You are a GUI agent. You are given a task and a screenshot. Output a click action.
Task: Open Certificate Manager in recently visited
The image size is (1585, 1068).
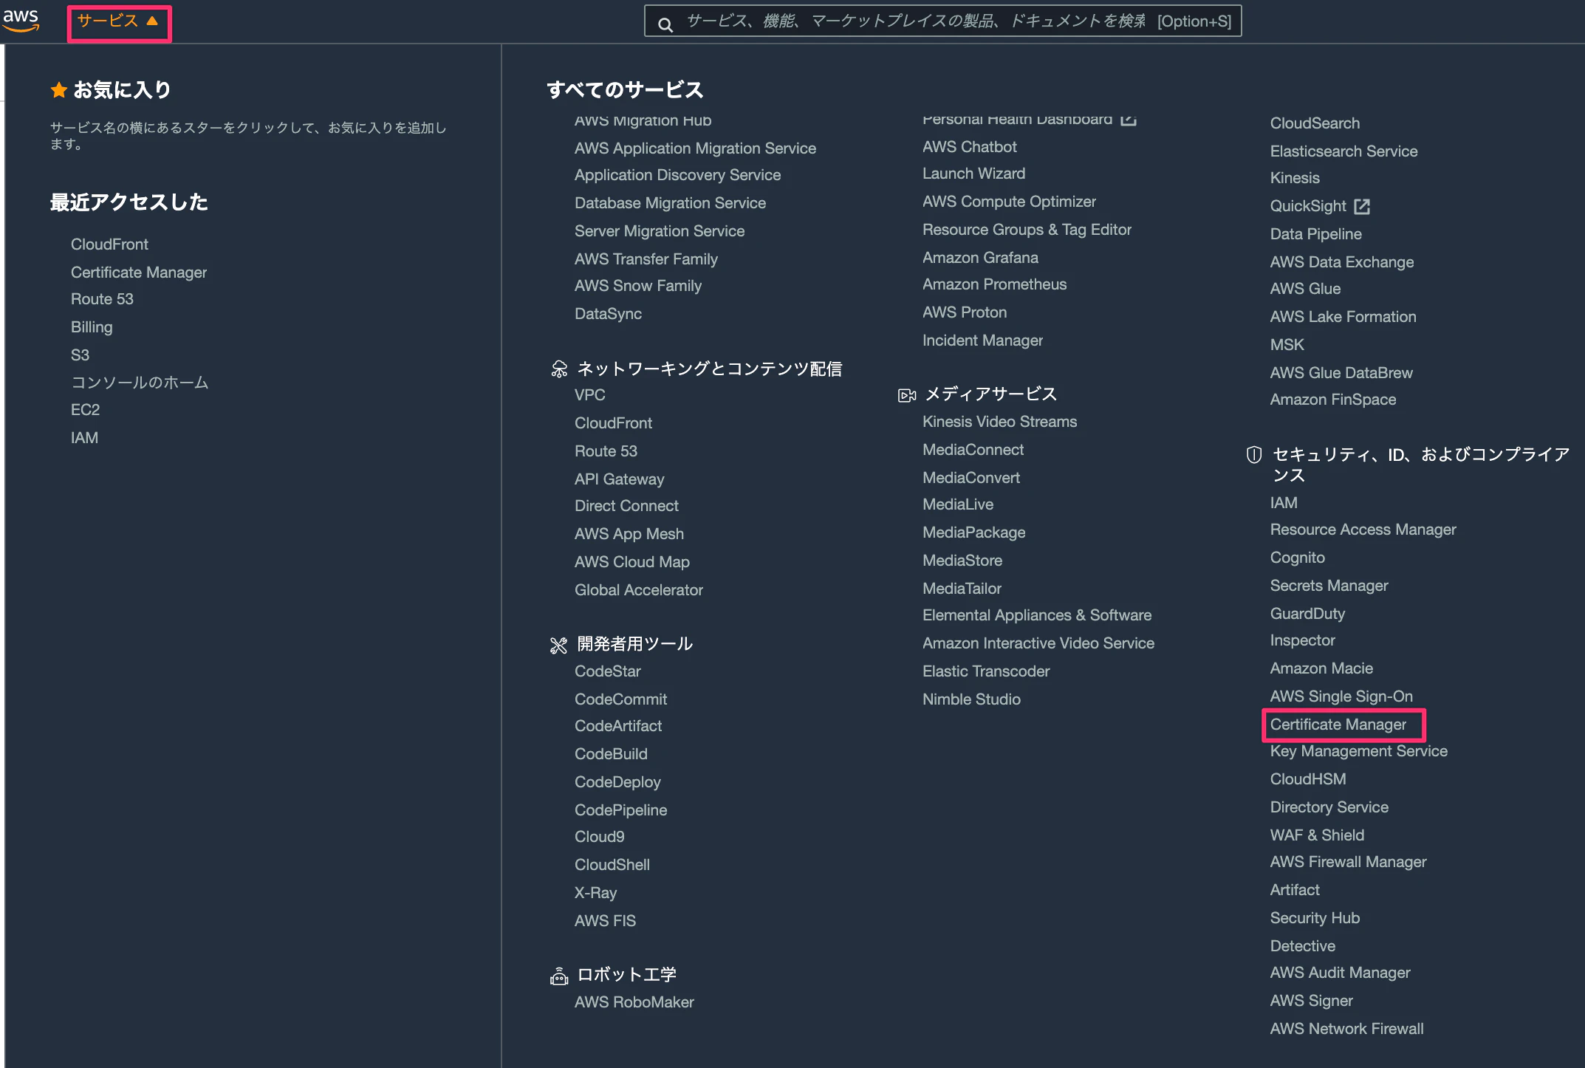click(139, 273)
